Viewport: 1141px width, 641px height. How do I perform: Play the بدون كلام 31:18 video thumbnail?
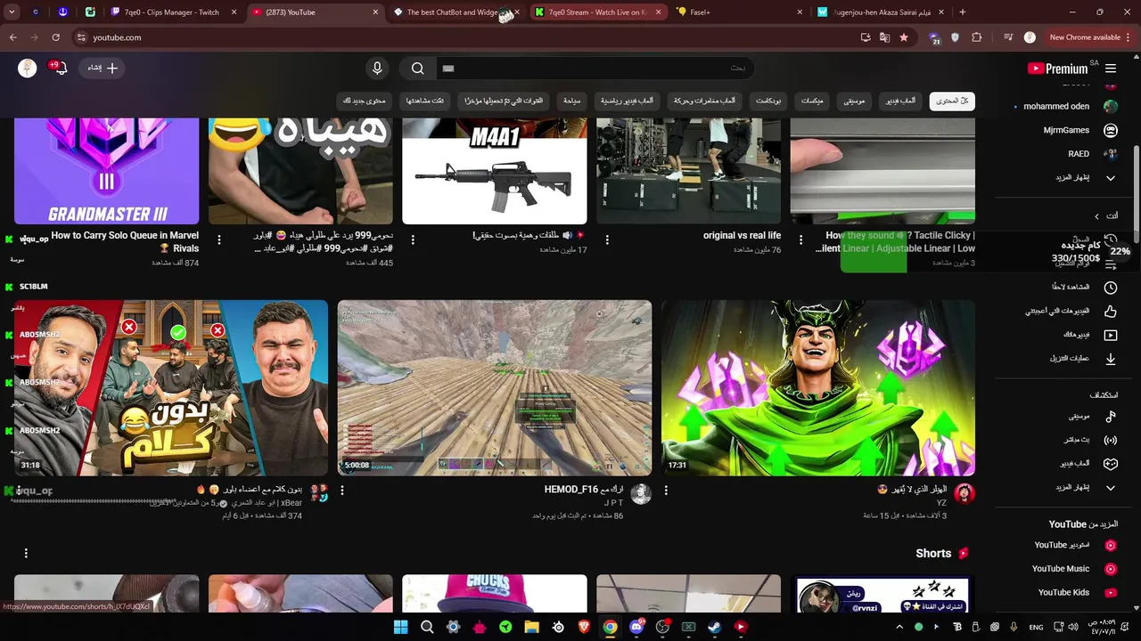tap(171, 388)
